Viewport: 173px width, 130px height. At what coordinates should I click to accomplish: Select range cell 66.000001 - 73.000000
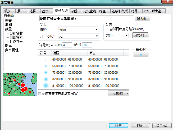tap(67, 66)
